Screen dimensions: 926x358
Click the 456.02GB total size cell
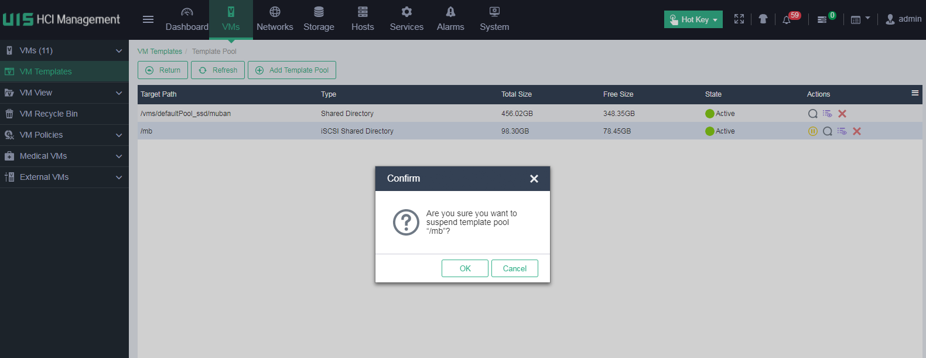(517, 114)
